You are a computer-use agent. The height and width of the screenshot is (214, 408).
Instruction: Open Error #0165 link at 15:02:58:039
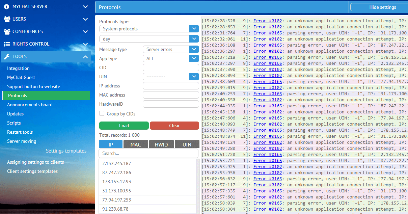[268, 203]
